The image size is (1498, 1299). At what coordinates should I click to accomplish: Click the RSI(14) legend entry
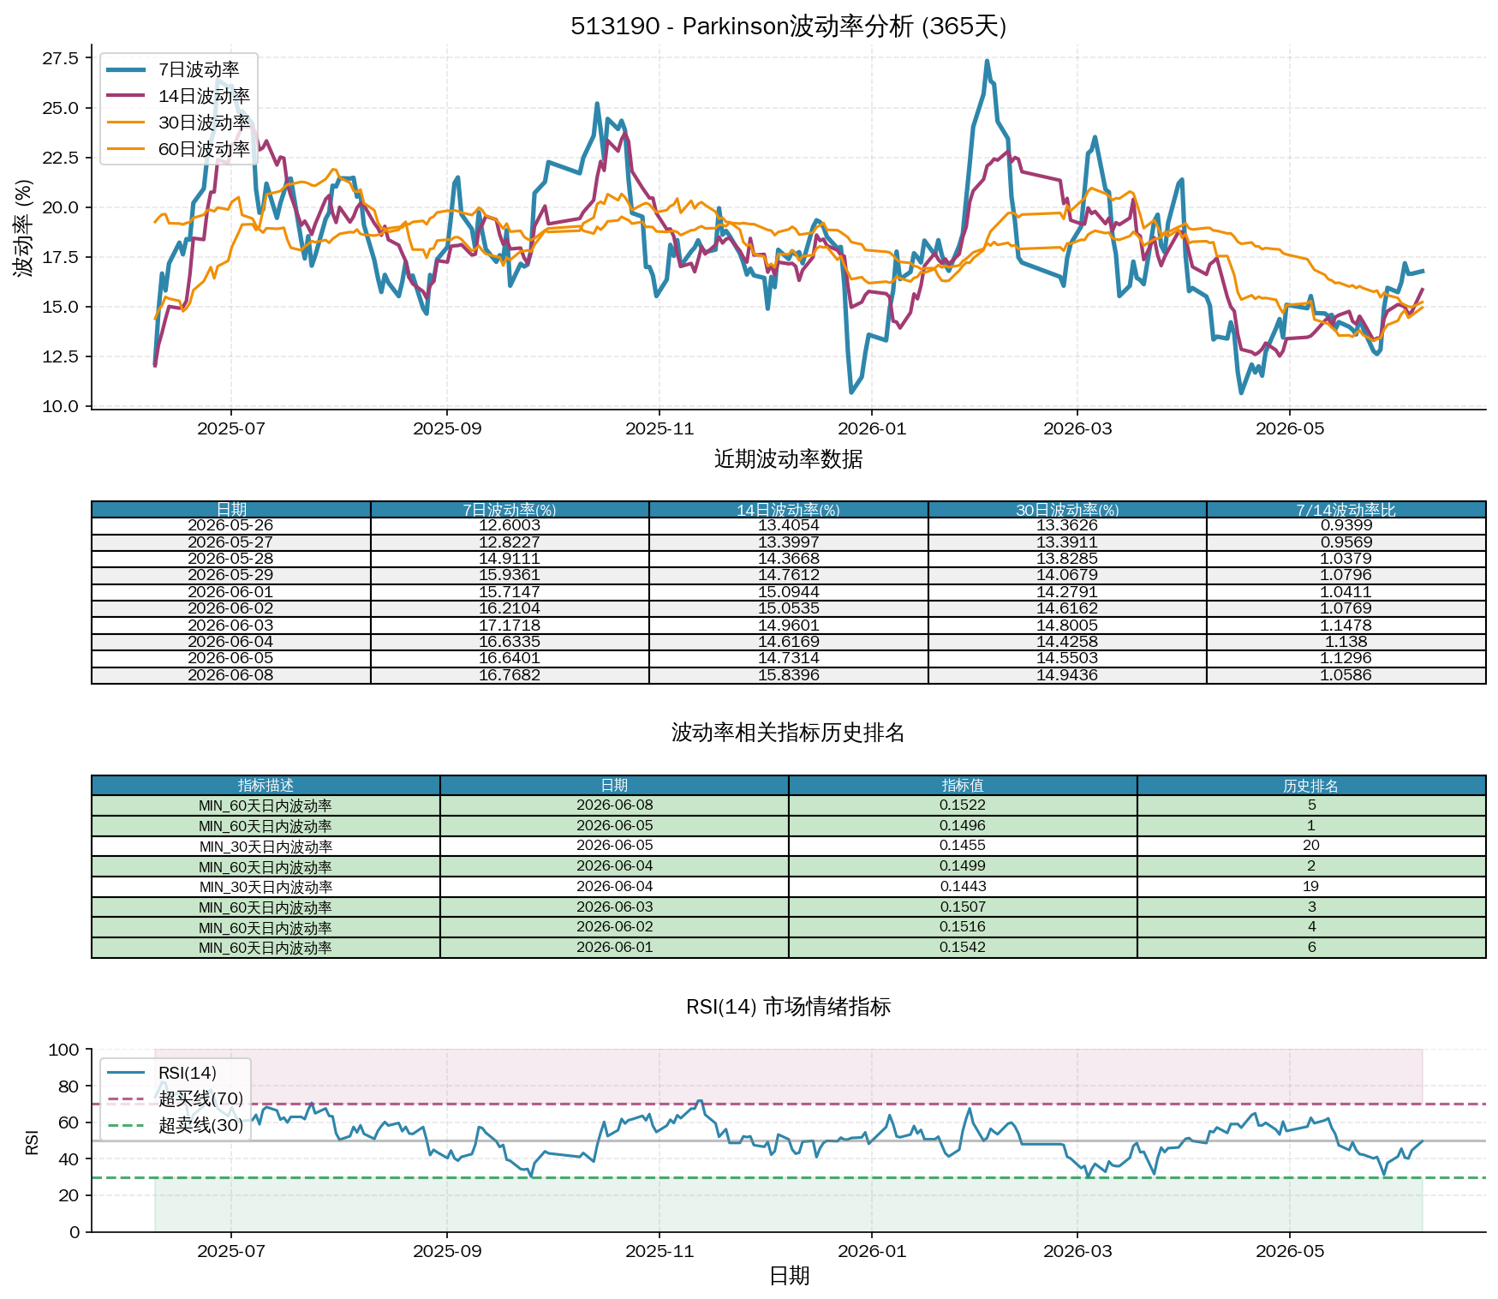pos(163,1073)
